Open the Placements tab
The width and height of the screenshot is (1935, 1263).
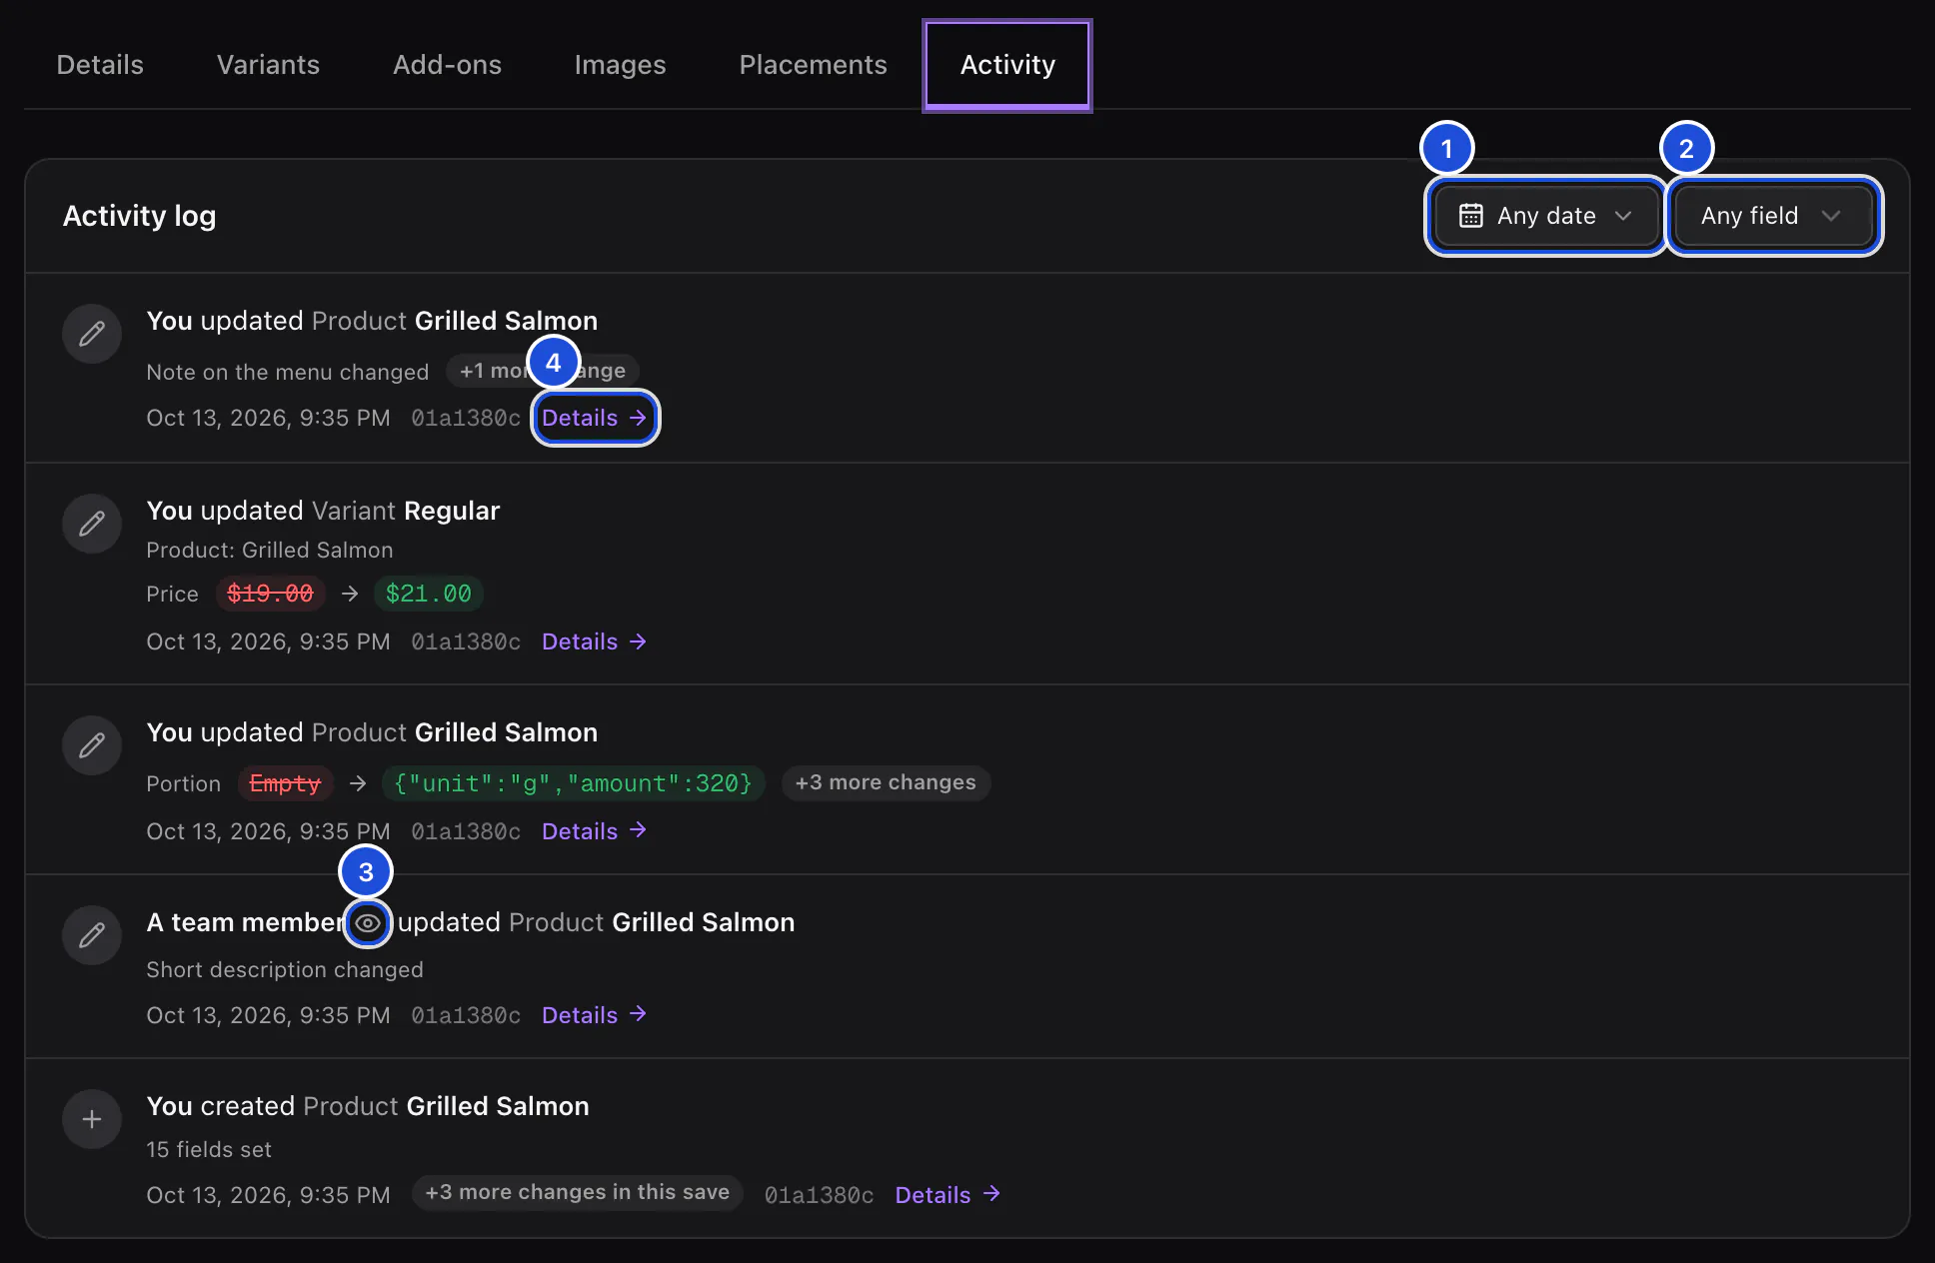point(813,65)
